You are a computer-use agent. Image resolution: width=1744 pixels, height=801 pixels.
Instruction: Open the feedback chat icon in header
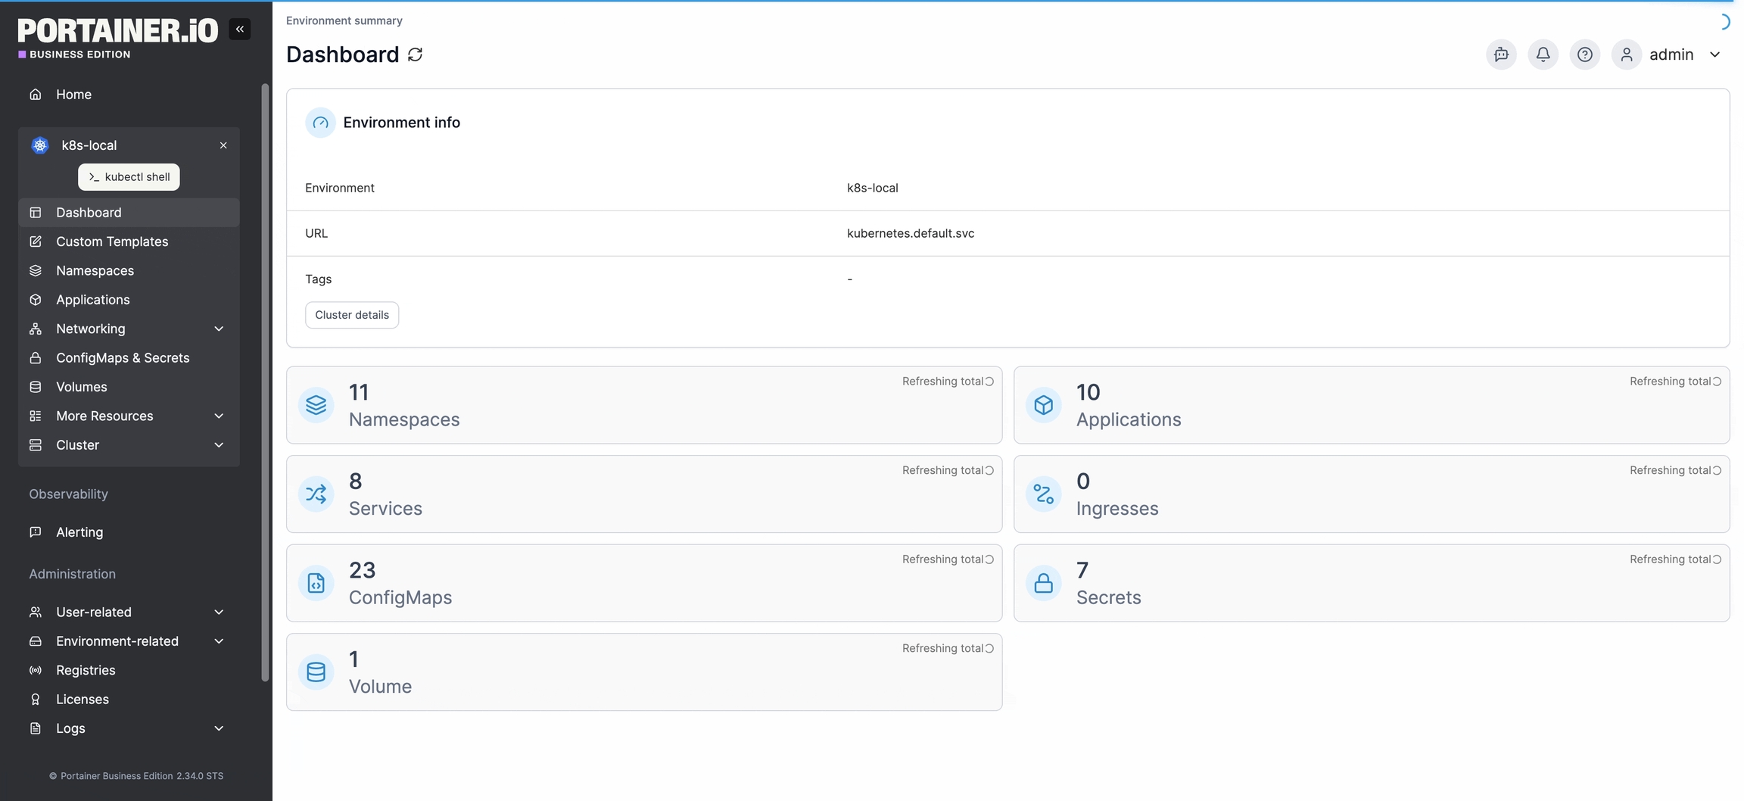point(1501,55)
